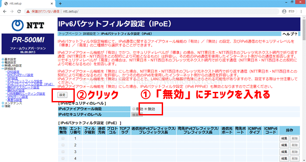
Task: Expand the 無線LAN設定 tree node
Action: [3, 65]
